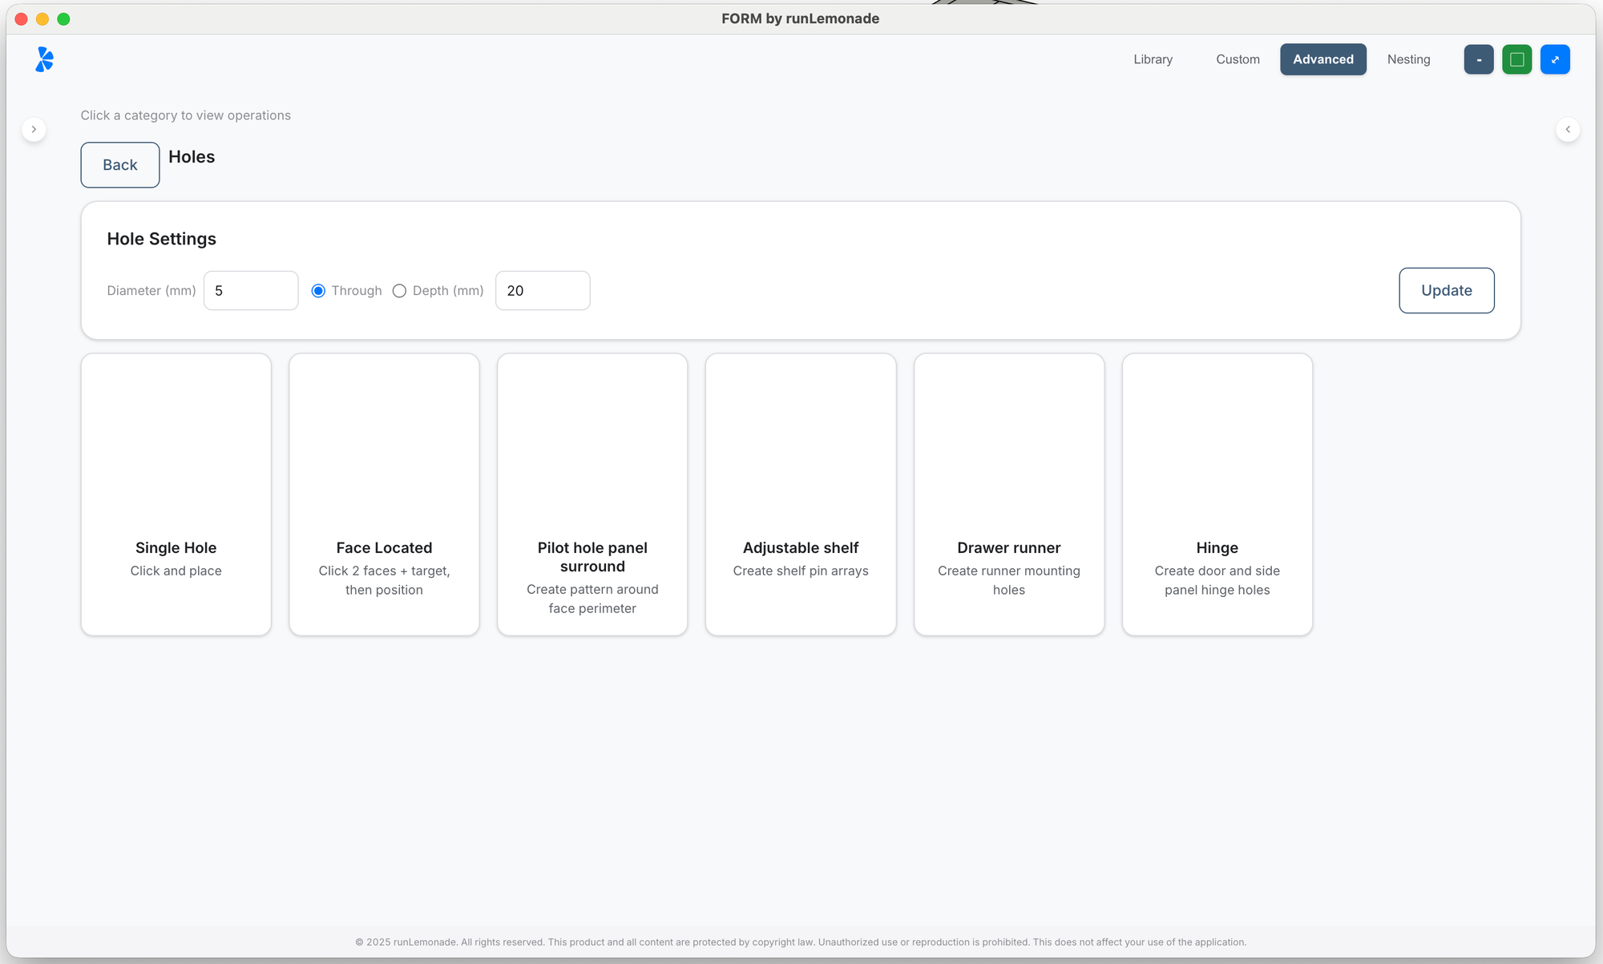Choose the Single Hole operation card

pos(176,494)
